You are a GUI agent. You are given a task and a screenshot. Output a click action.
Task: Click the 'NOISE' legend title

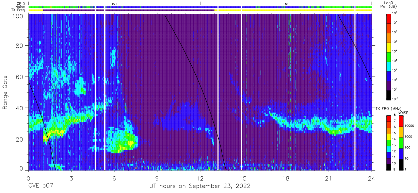(x=403, y=112)
